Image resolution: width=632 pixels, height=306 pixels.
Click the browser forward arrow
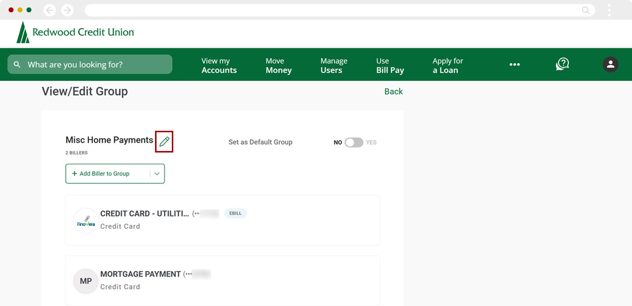coord(67,10)
